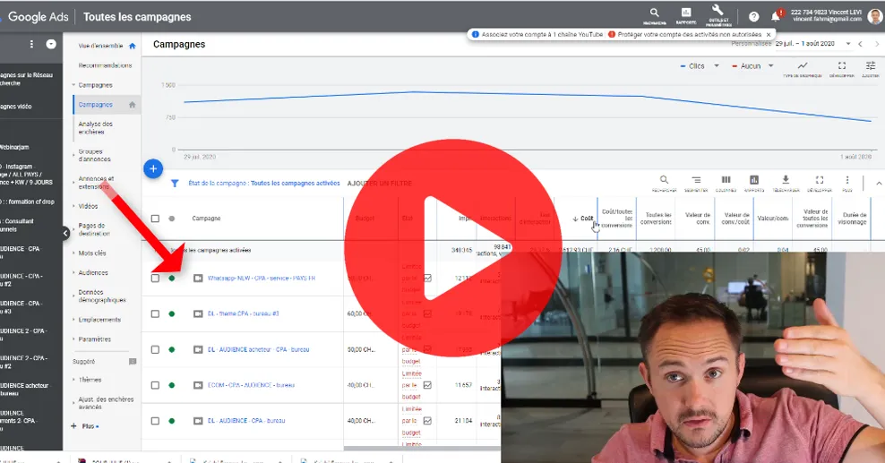Click the left sidebar three-dot menu icon
Screen dimensions: 885x463
(31, 44)
